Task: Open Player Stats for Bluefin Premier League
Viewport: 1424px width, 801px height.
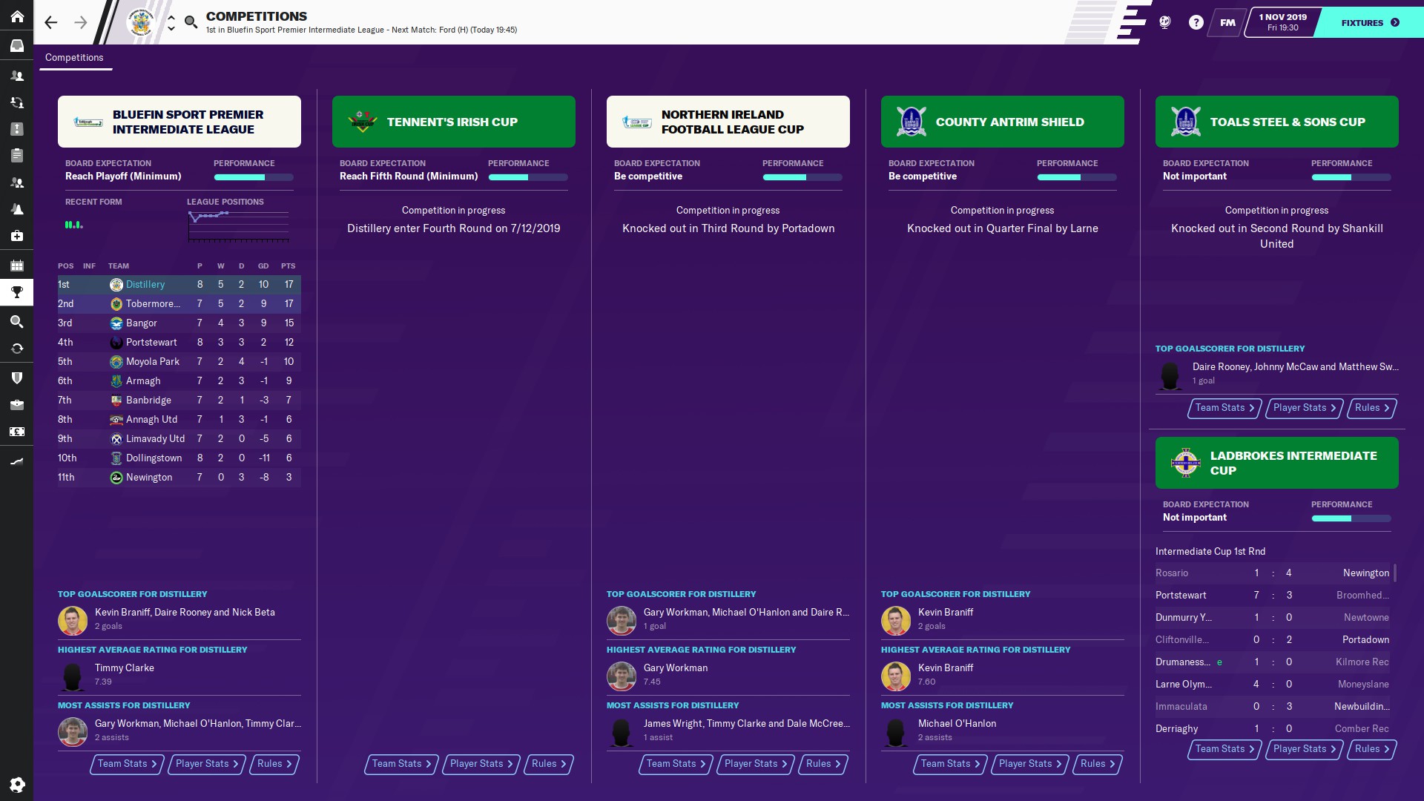Action: pos(206,764)
